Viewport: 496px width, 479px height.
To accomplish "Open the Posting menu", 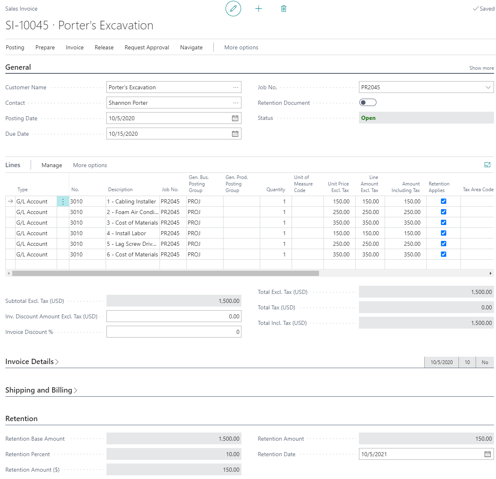I will [15, 47].
